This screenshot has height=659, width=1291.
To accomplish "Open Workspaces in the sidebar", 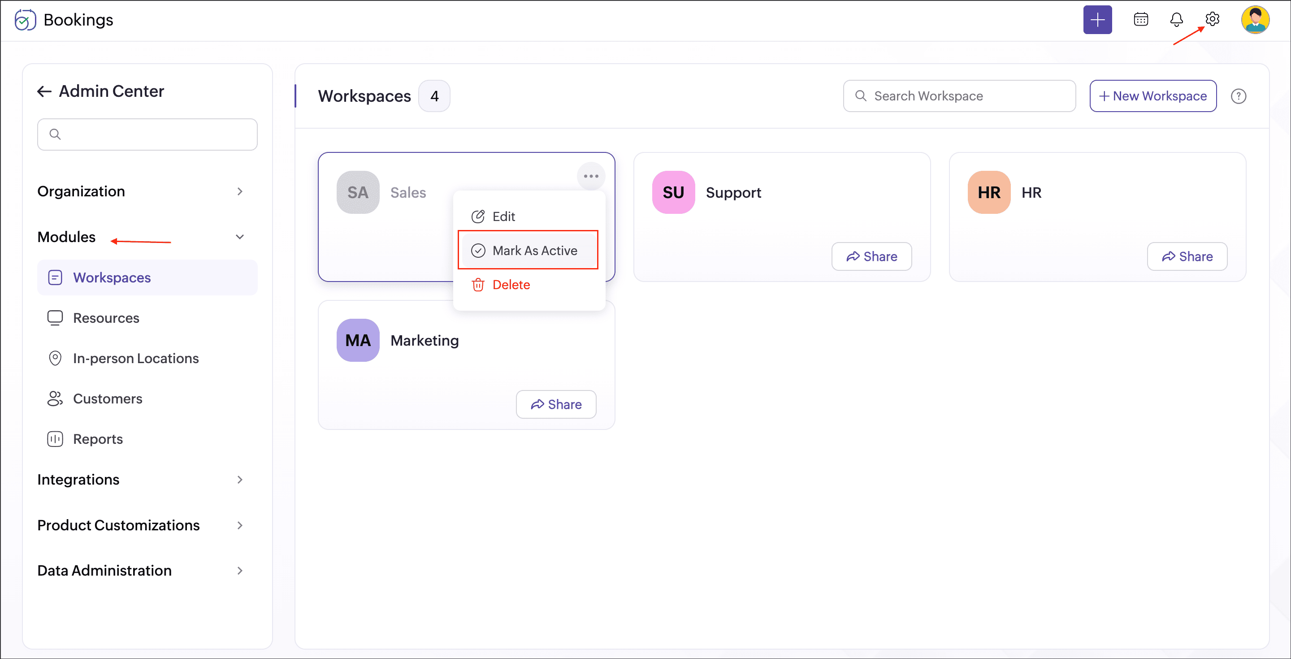I will click(x=147, y=277).
